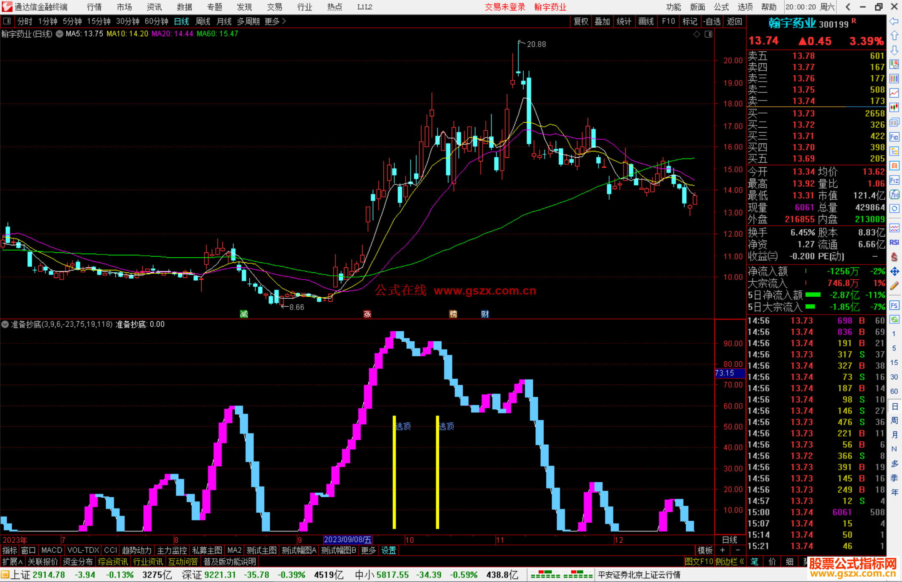Click the F10 company info sidebar icon

pyautogui.click(x=894, y=137)
